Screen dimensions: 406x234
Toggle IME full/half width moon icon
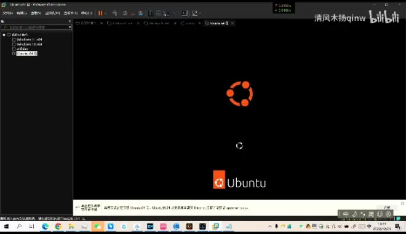tap(354, 214)
